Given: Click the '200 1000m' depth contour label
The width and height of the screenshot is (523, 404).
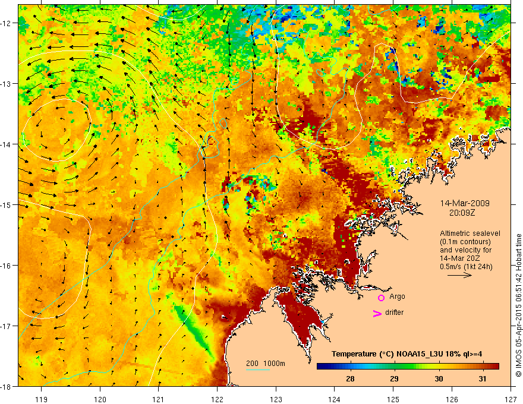Looking at the screenshot, I should click(266, 364).
